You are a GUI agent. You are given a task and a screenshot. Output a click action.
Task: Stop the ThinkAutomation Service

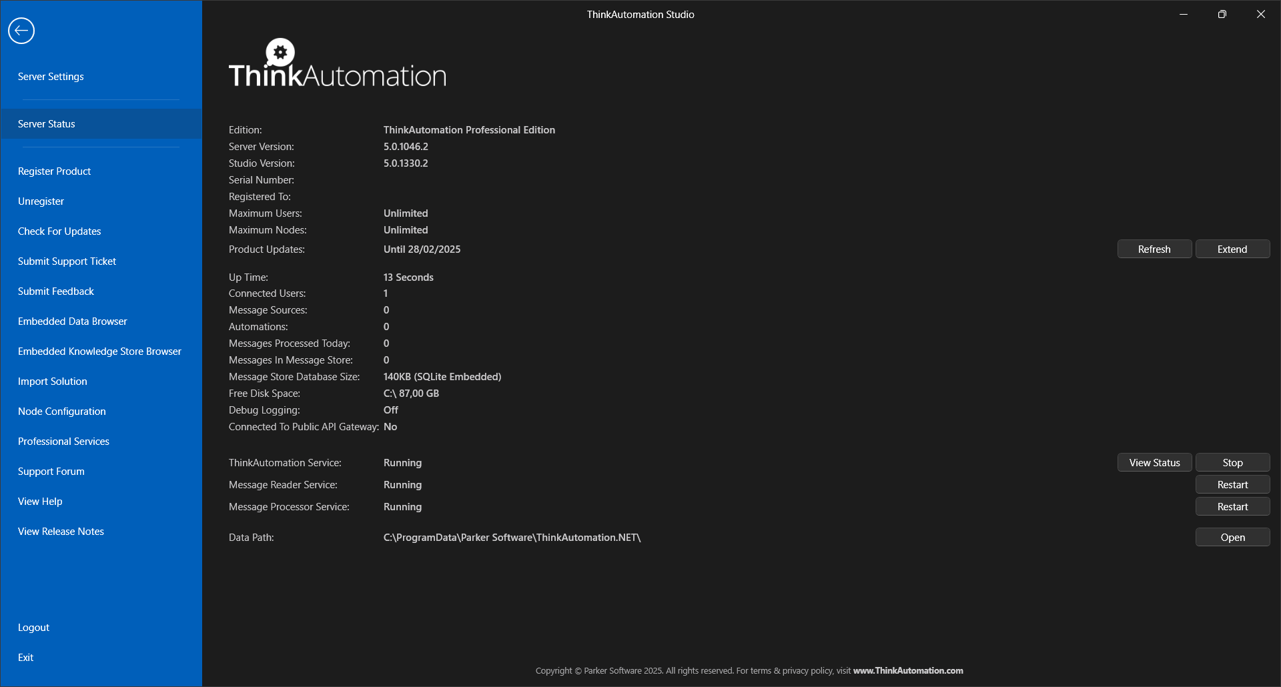coord(1232,463)
